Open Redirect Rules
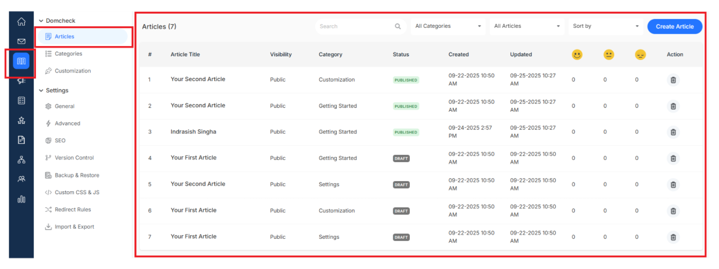The height and width of the screenshot is (269, 719). click(x=68, y=210)
